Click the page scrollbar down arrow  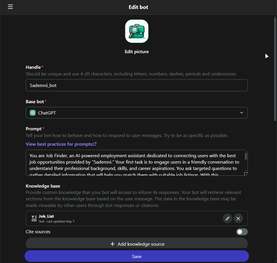(275, 261)
